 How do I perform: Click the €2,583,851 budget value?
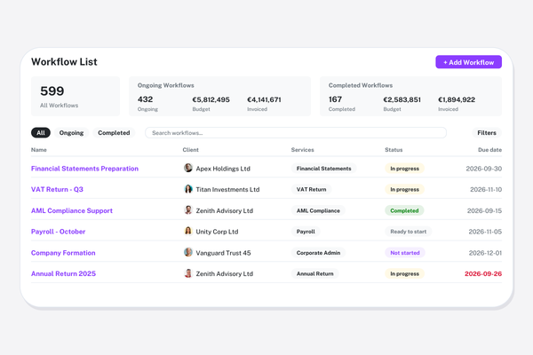tap(402, 100)
